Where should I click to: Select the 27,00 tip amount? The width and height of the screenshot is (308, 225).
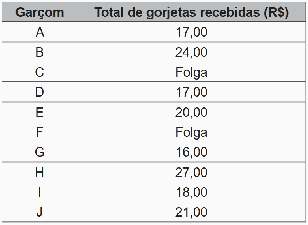[x=191, y=173]
